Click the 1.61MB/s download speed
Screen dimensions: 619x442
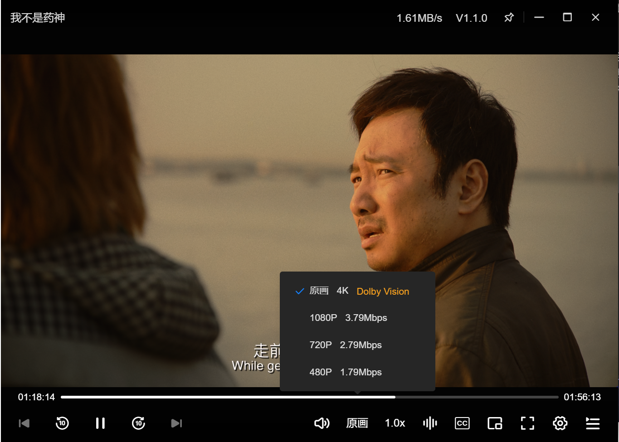click(x=419, y=18)
